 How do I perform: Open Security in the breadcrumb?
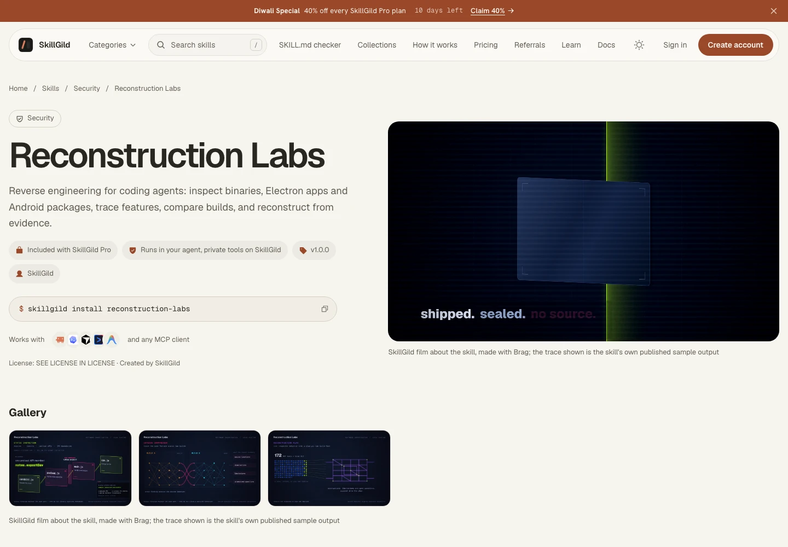point(86,89)
